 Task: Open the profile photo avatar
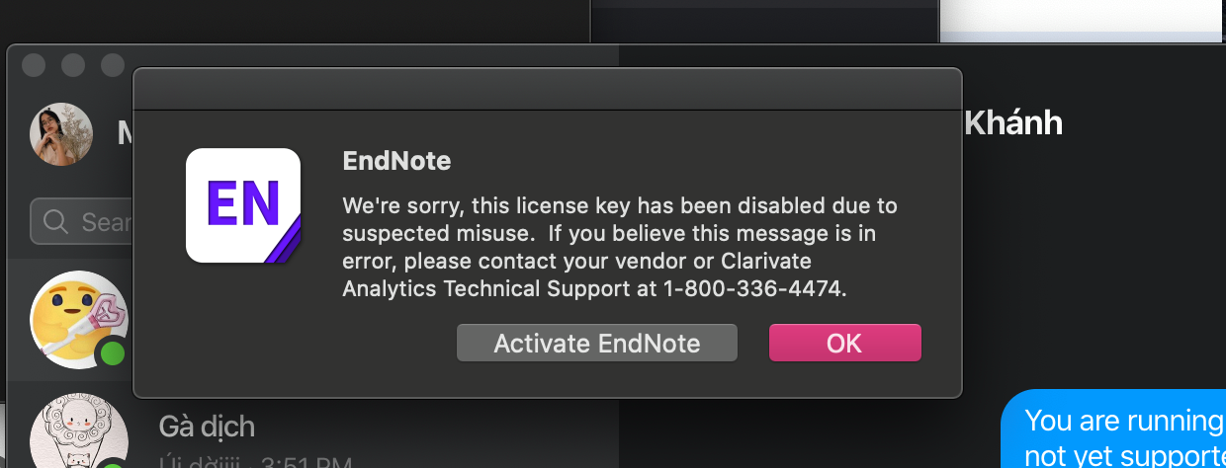point(61,134)
